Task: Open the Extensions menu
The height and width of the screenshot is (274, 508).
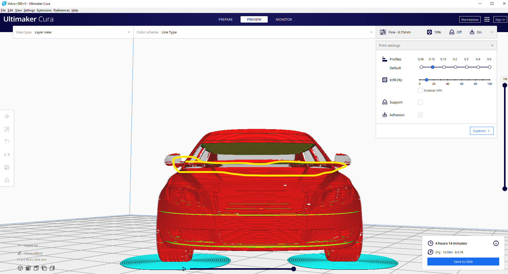Action: [x=44, y=10]
